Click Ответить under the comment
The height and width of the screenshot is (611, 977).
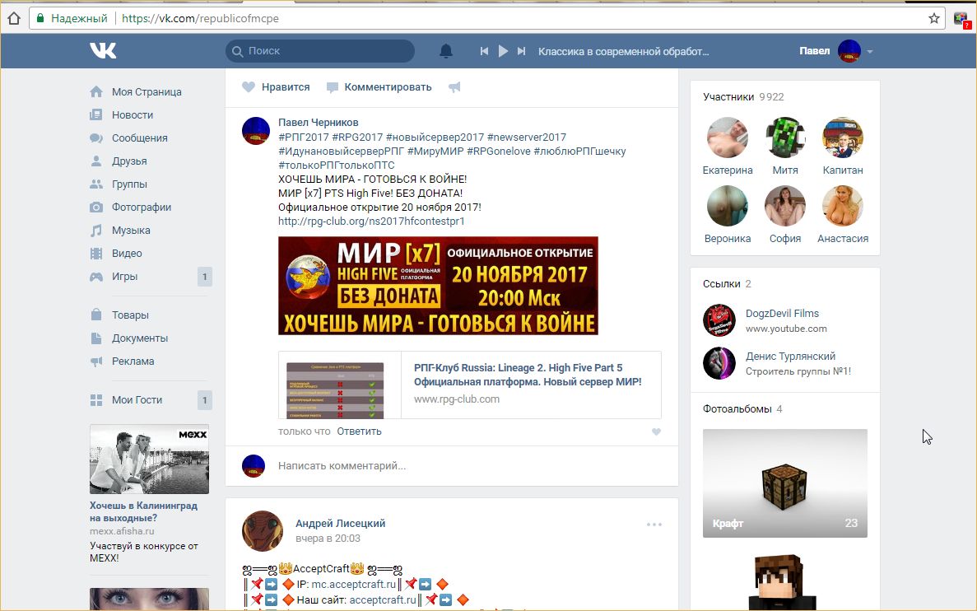click(359, 431)
